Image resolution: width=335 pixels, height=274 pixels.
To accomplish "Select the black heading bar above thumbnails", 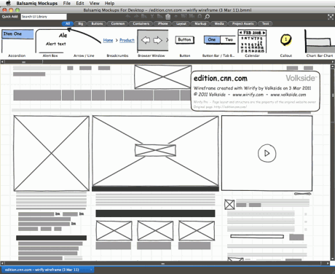I will tap(155, 214).
